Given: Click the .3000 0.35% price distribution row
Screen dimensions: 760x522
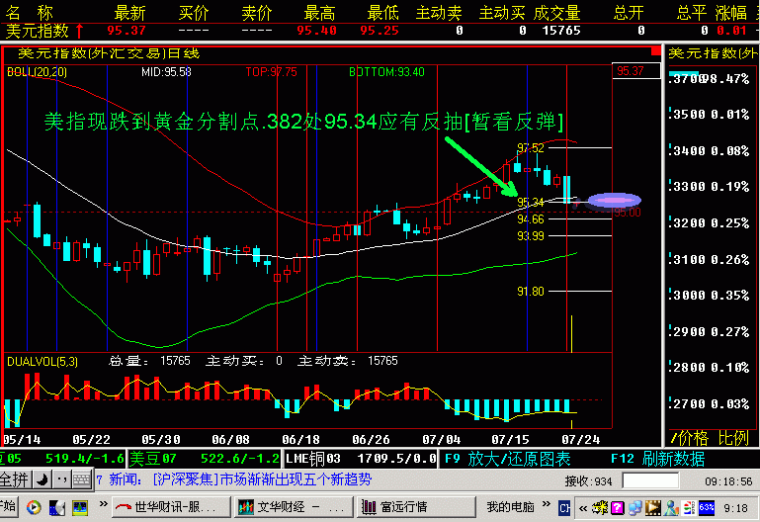Looking at the screenshot, I should pyautogui.click(x=710, y=296).
